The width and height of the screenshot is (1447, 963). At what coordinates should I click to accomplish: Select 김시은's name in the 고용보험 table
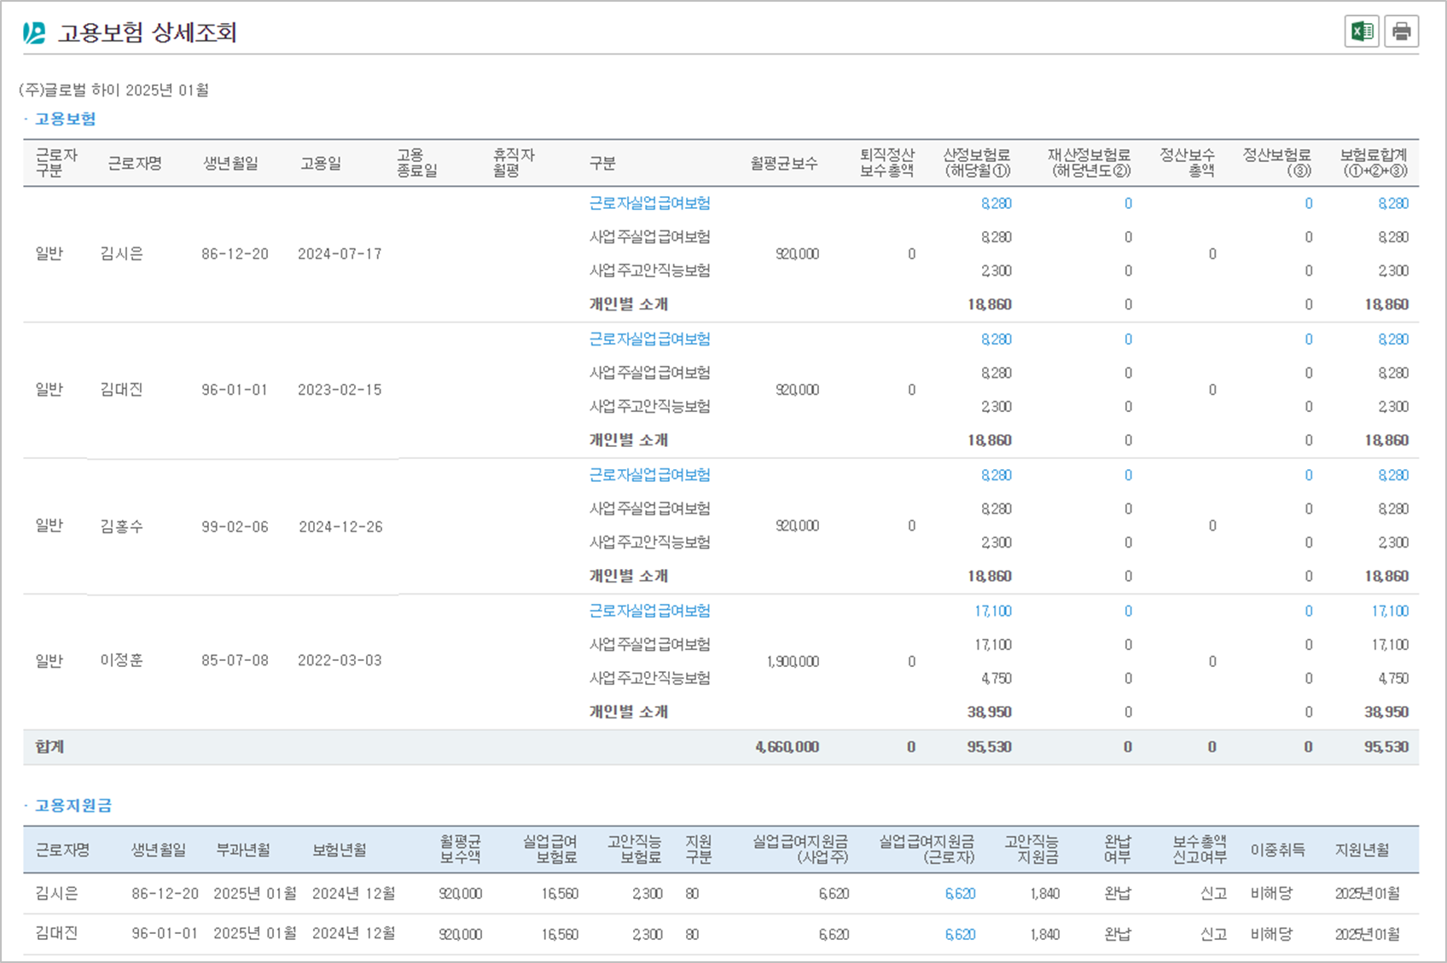pos(121,253)
